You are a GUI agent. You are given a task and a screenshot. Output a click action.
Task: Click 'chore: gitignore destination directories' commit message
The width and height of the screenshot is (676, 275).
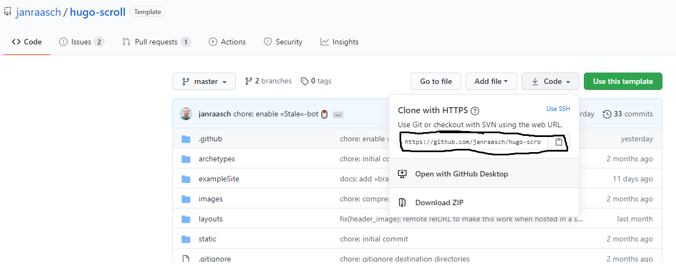coord(405,259)
